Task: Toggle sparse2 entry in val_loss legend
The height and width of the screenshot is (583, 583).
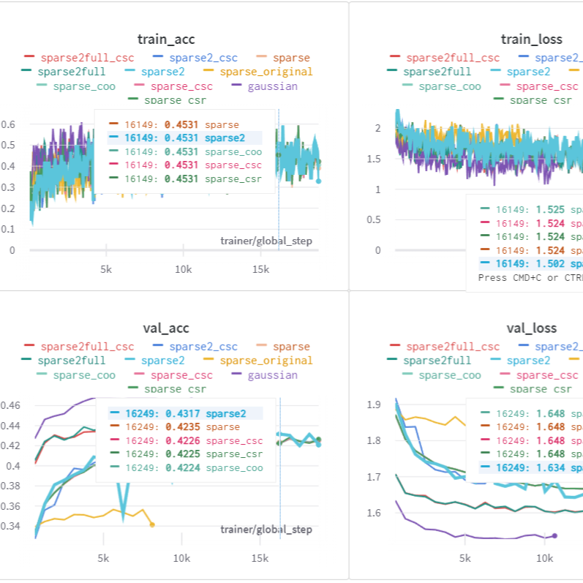Action: (528, 360)
